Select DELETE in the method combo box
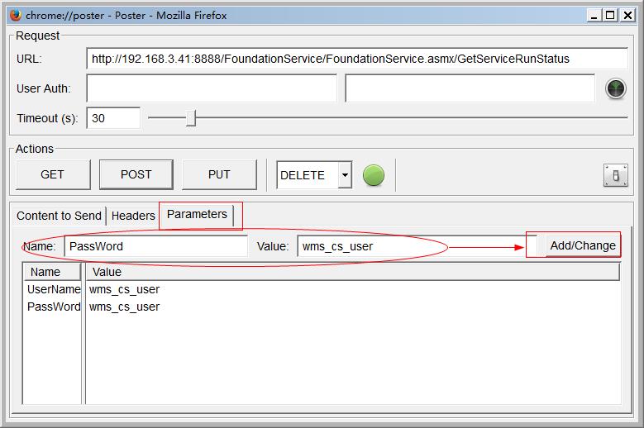The width and height of the screenshot is (644, 428). [x=314, y=175]
